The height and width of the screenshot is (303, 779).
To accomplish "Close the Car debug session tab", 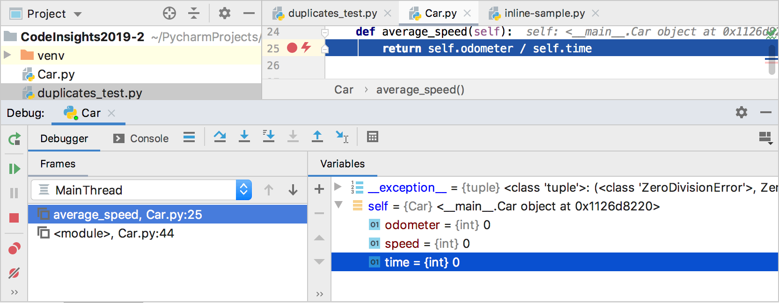I will [x=111, y=113].
